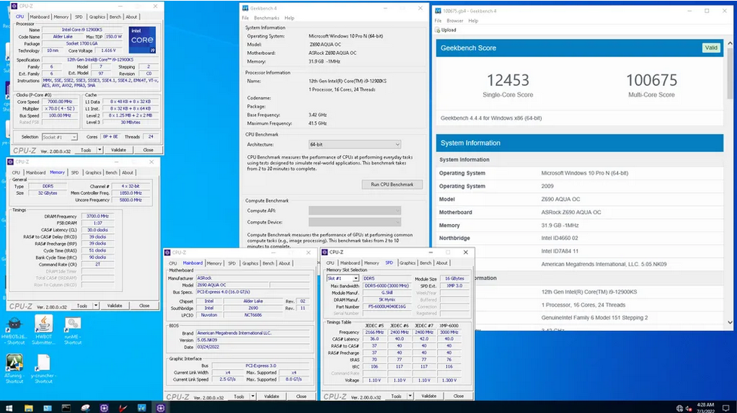Click the red checkmark taskbar icon
Viewport: 737px width, 413px height.
click(x=123, y=408)
